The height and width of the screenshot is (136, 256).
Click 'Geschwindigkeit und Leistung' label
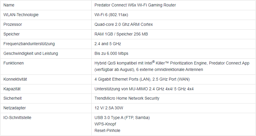(31, 53)
